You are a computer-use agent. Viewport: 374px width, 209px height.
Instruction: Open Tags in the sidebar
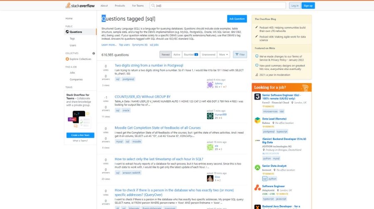72,38
